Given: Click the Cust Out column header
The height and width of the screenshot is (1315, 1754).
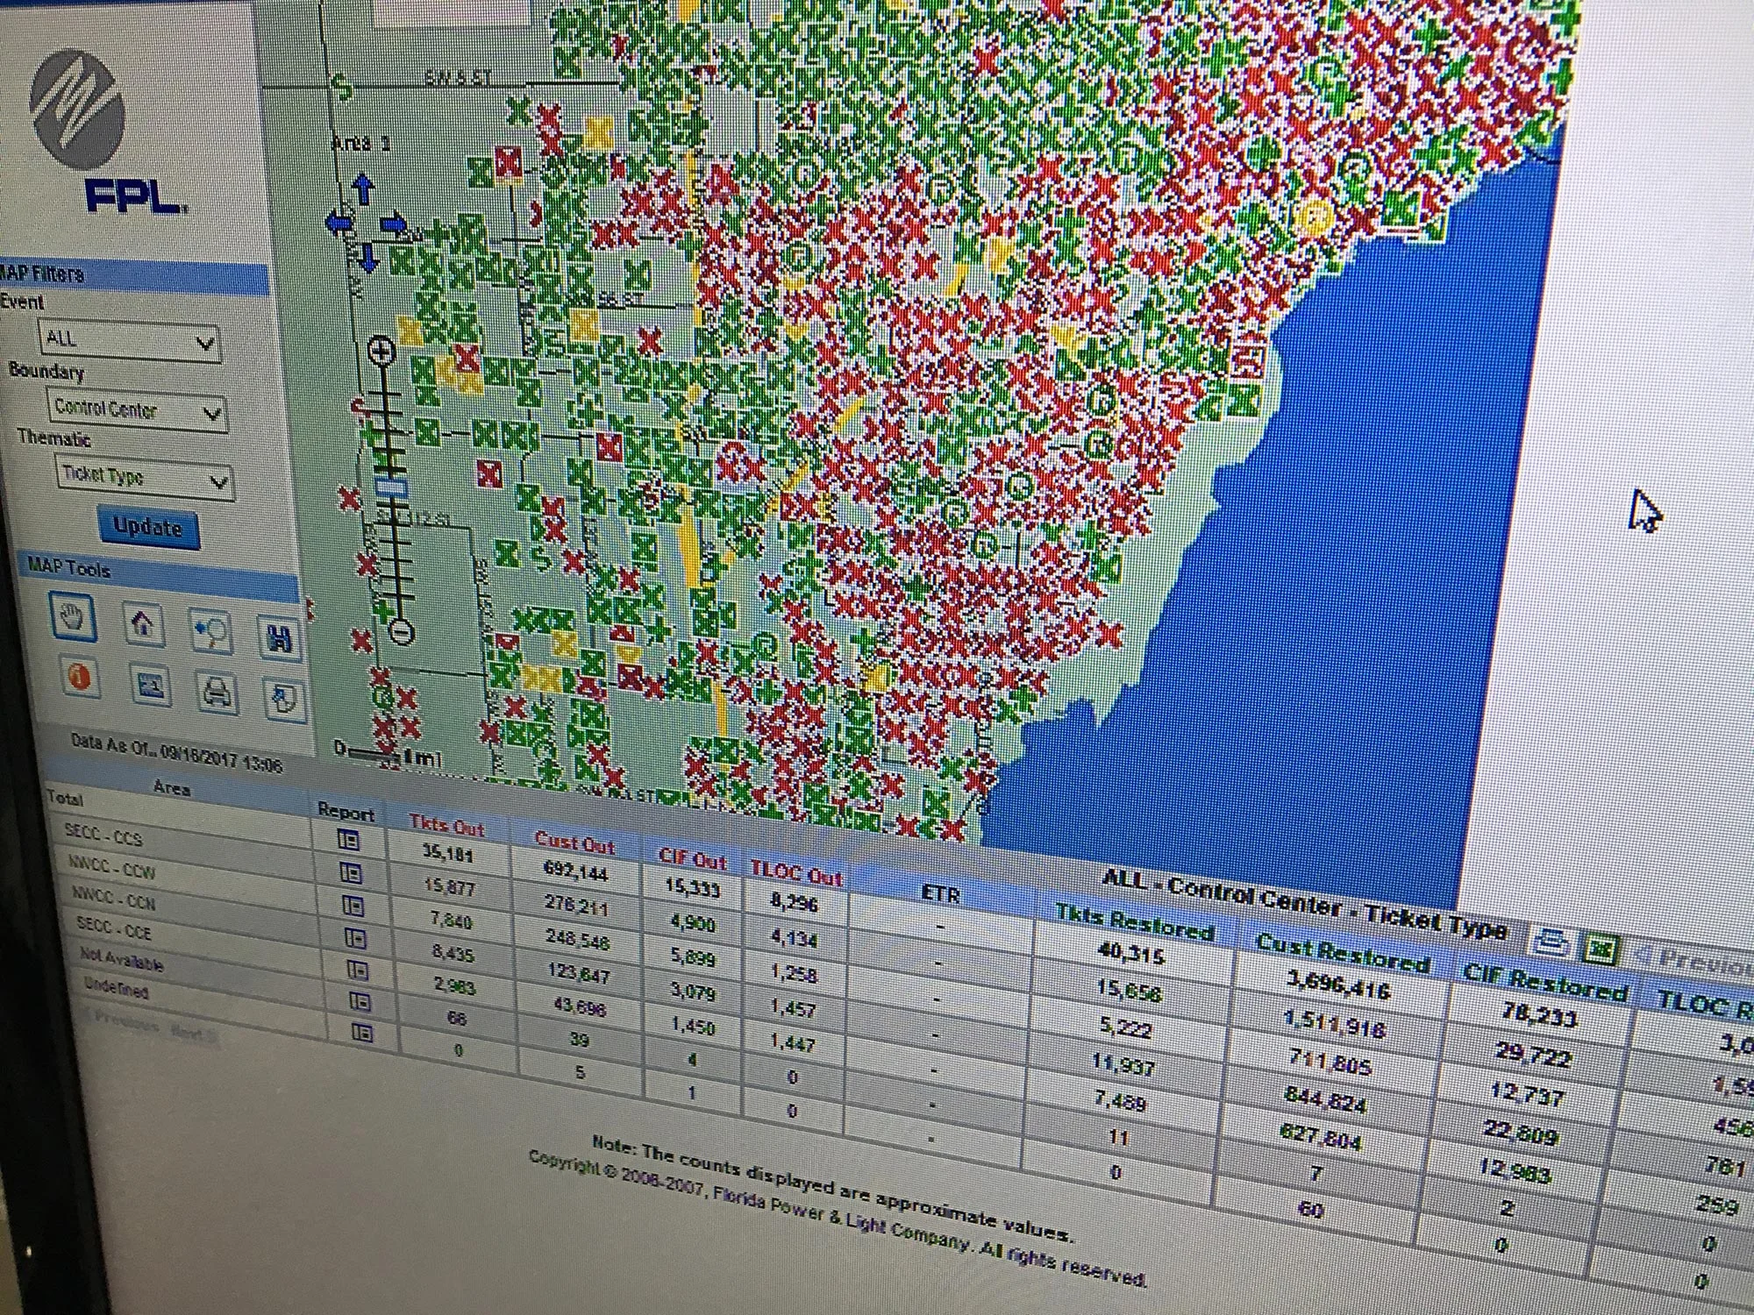Looking at the screenshot, I should pyautogui.click(x=574, y=842).
